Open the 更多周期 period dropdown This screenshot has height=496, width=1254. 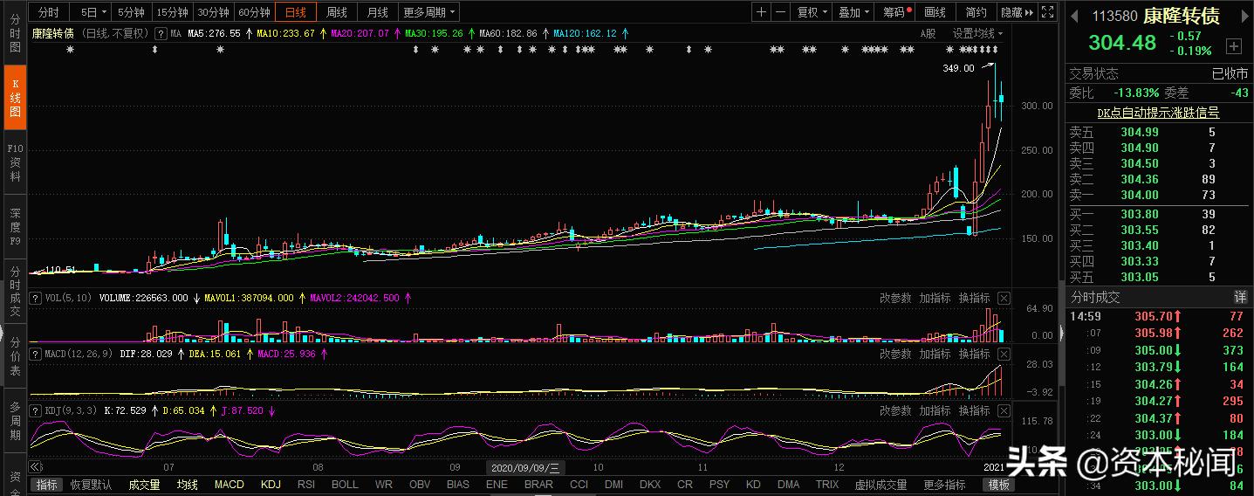tap(428, 12)
